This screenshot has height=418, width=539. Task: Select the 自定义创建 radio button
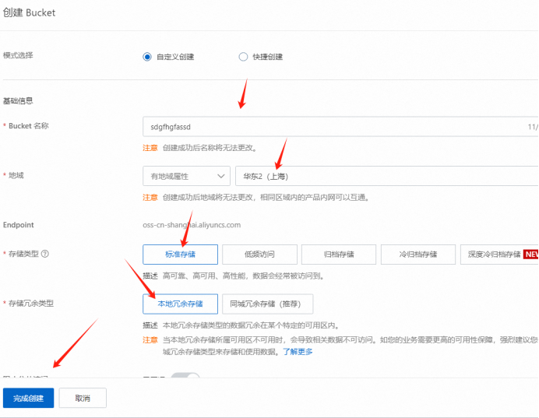pos(147,57)
